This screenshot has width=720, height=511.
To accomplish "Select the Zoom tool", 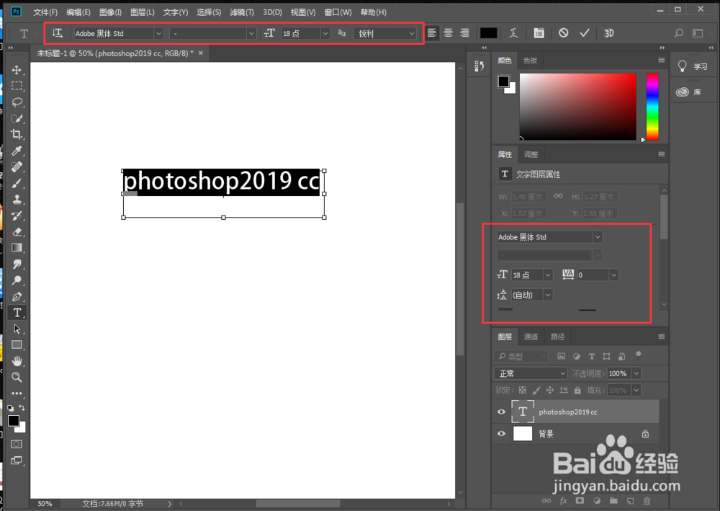I will point(17,377).
